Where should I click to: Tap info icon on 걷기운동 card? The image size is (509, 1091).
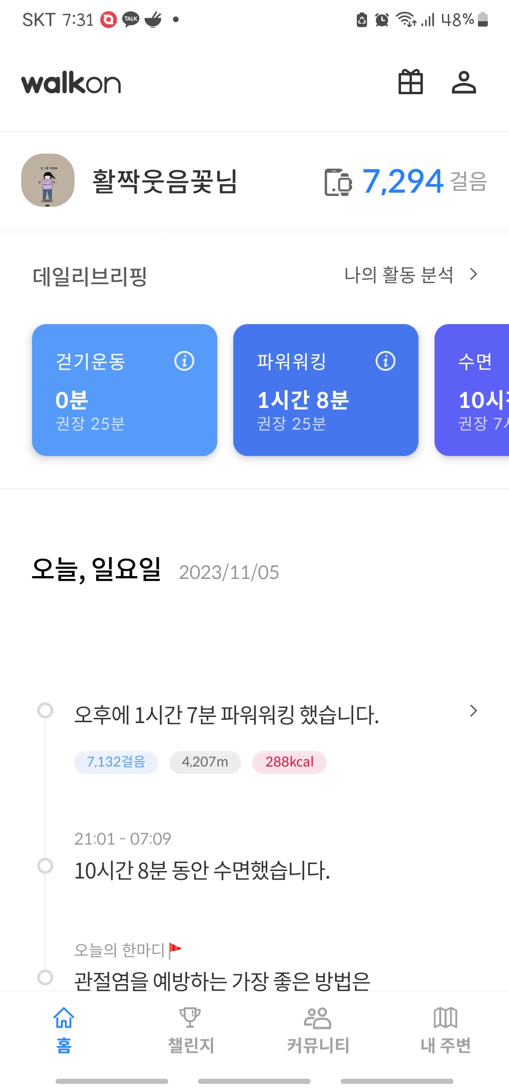(x=184, y=361)
